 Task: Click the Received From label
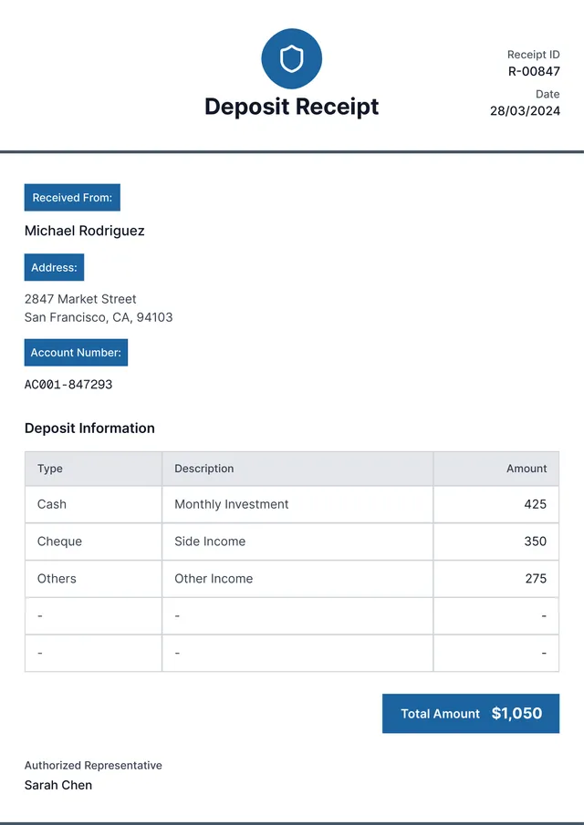(x=72, y=198)
